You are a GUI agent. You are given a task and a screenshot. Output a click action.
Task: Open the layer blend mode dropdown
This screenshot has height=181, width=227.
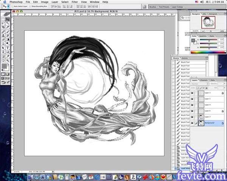(200, 84)
